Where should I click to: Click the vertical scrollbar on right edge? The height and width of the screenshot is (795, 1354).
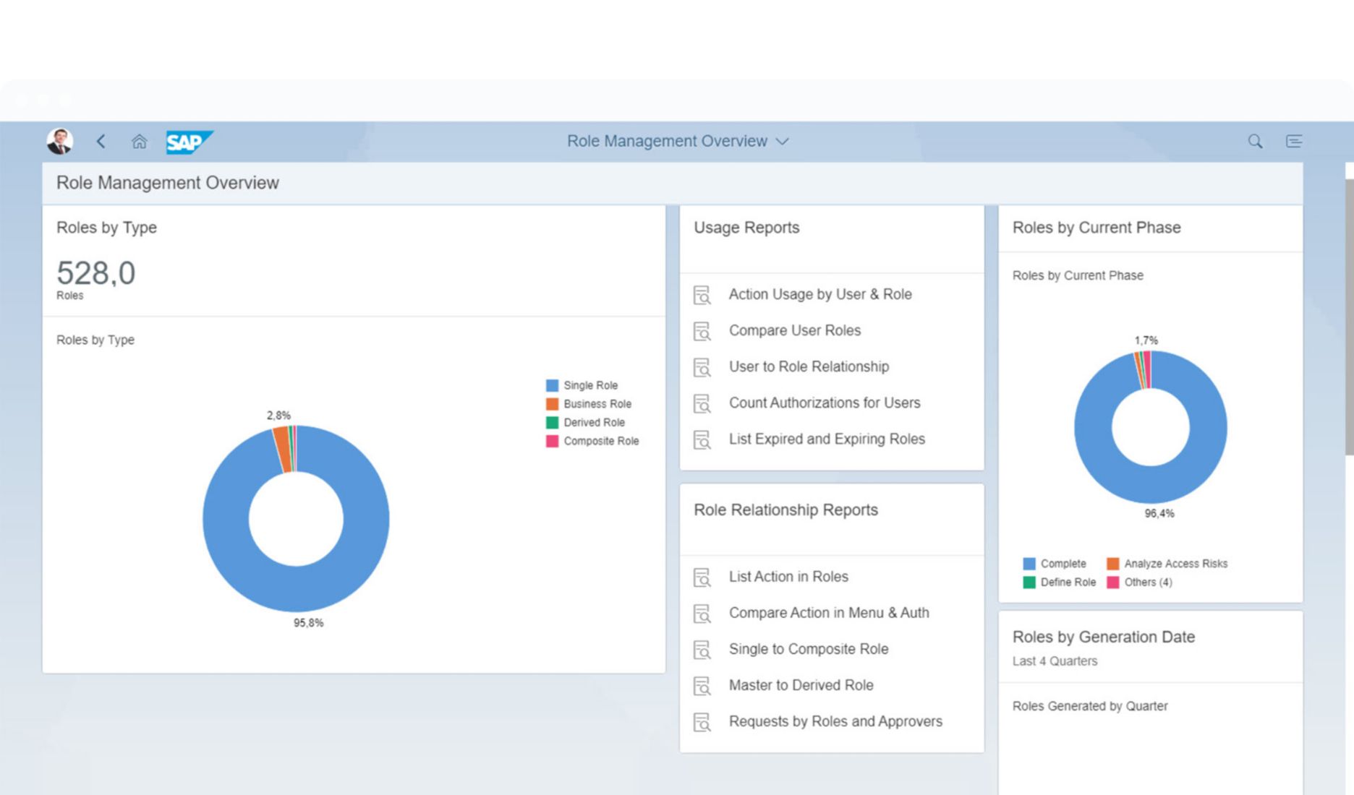(1349, 318)
